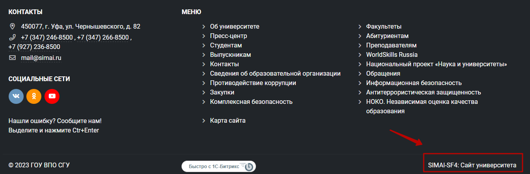Click the +7 (927) 236-8500 phone link
This screenshot has width=530, height=174.
34,47
